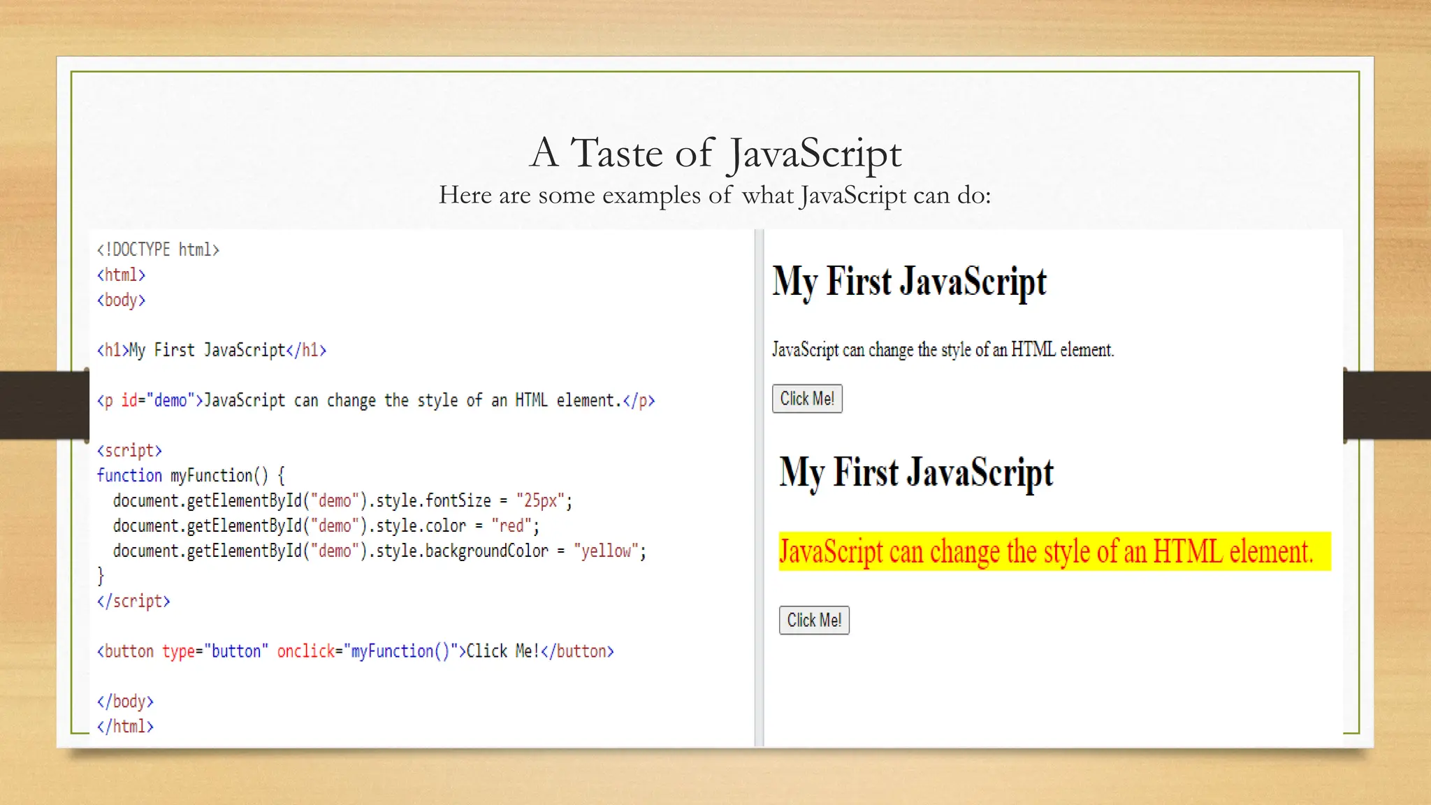Click the 'function myFunction() {' code line

(x=191, y=476)
